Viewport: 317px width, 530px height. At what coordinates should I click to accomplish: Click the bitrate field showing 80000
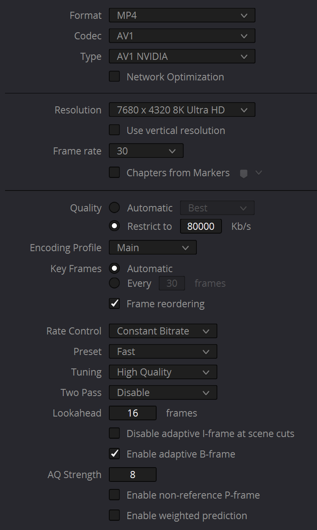coord(201,226)
